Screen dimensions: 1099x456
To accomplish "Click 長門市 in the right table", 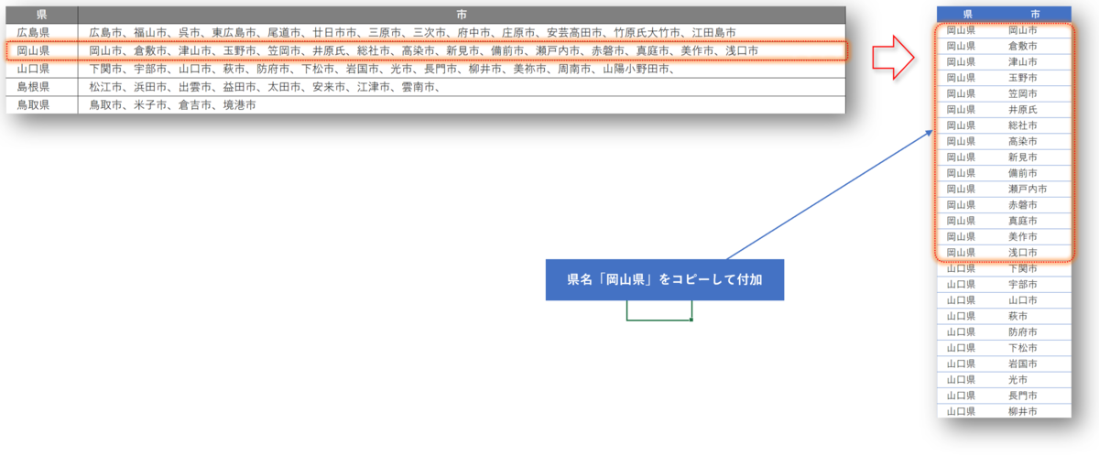I will pyautogui.click(x=1022, y=396).
